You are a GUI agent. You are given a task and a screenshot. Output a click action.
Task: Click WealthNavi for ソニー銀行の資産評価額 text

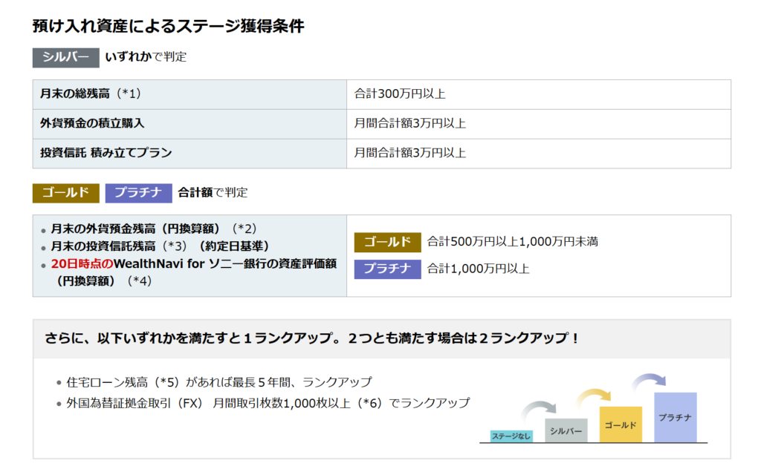click(224, 263)
